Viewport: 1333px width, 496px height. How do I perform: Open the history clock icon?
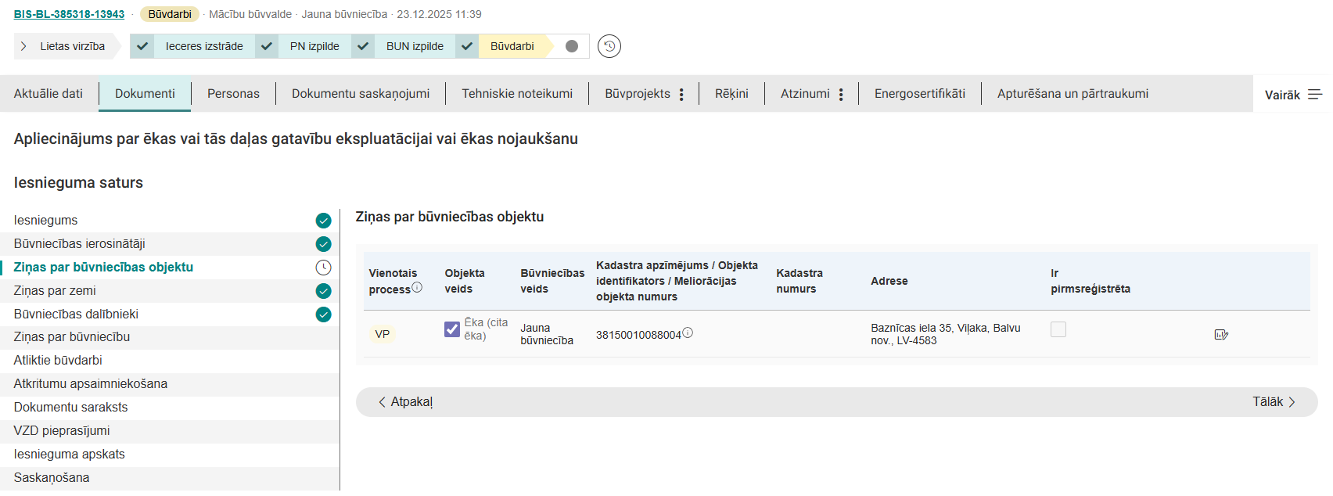pyautogui.click(x=609, y=46)
